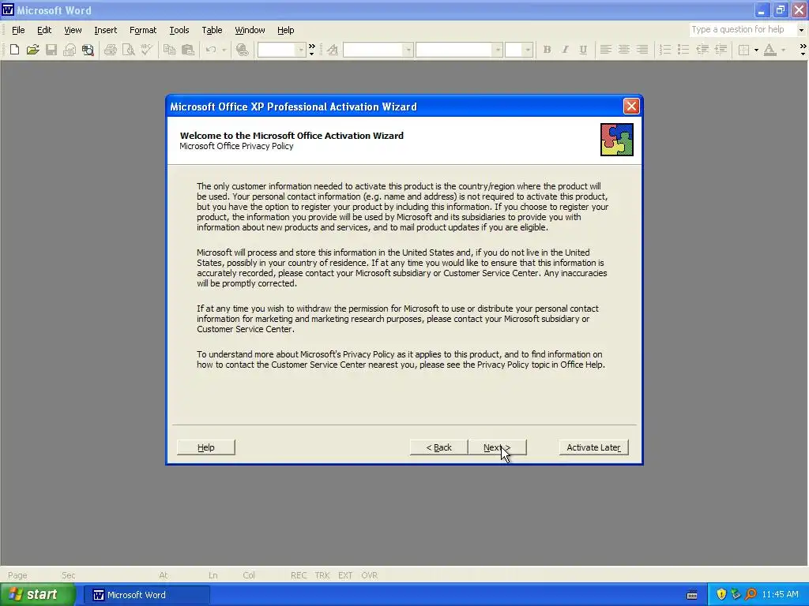Open the Font Color dropdown arrow
The height and width of the screenshot is (606, 809).
pos(783,50)
